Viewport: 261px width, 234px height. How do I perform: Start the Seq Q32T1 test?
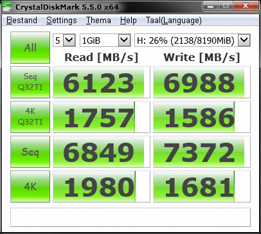click(x=30, y=82)
